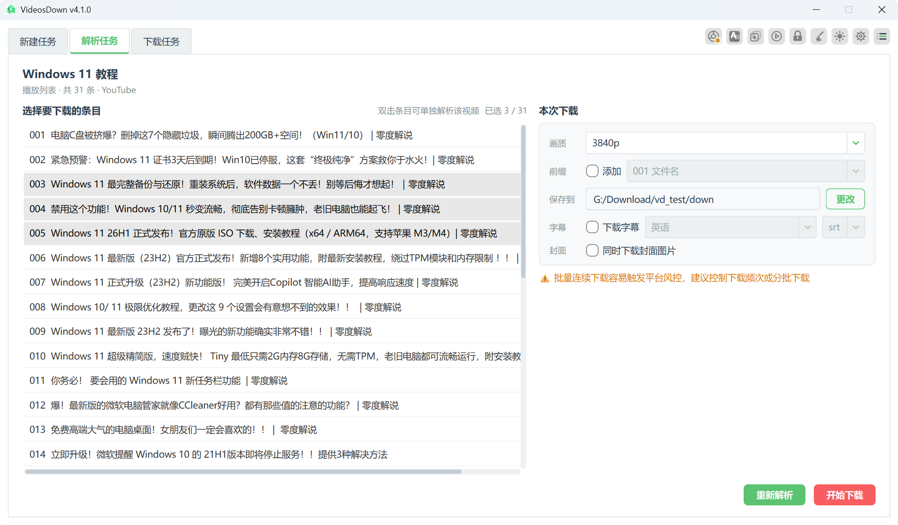Switch to the 新建任务 tab

[38, 41]
